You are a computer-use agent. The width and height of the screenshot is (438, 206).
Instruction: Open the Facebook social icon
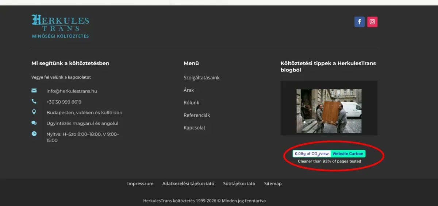(360, 22)
